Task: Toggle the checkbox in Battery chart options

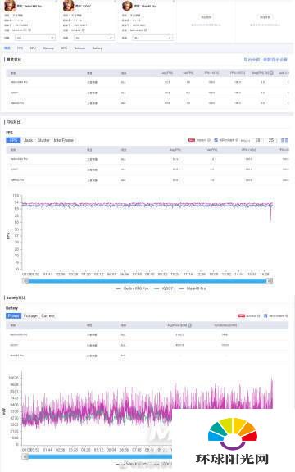Action: 265,315
